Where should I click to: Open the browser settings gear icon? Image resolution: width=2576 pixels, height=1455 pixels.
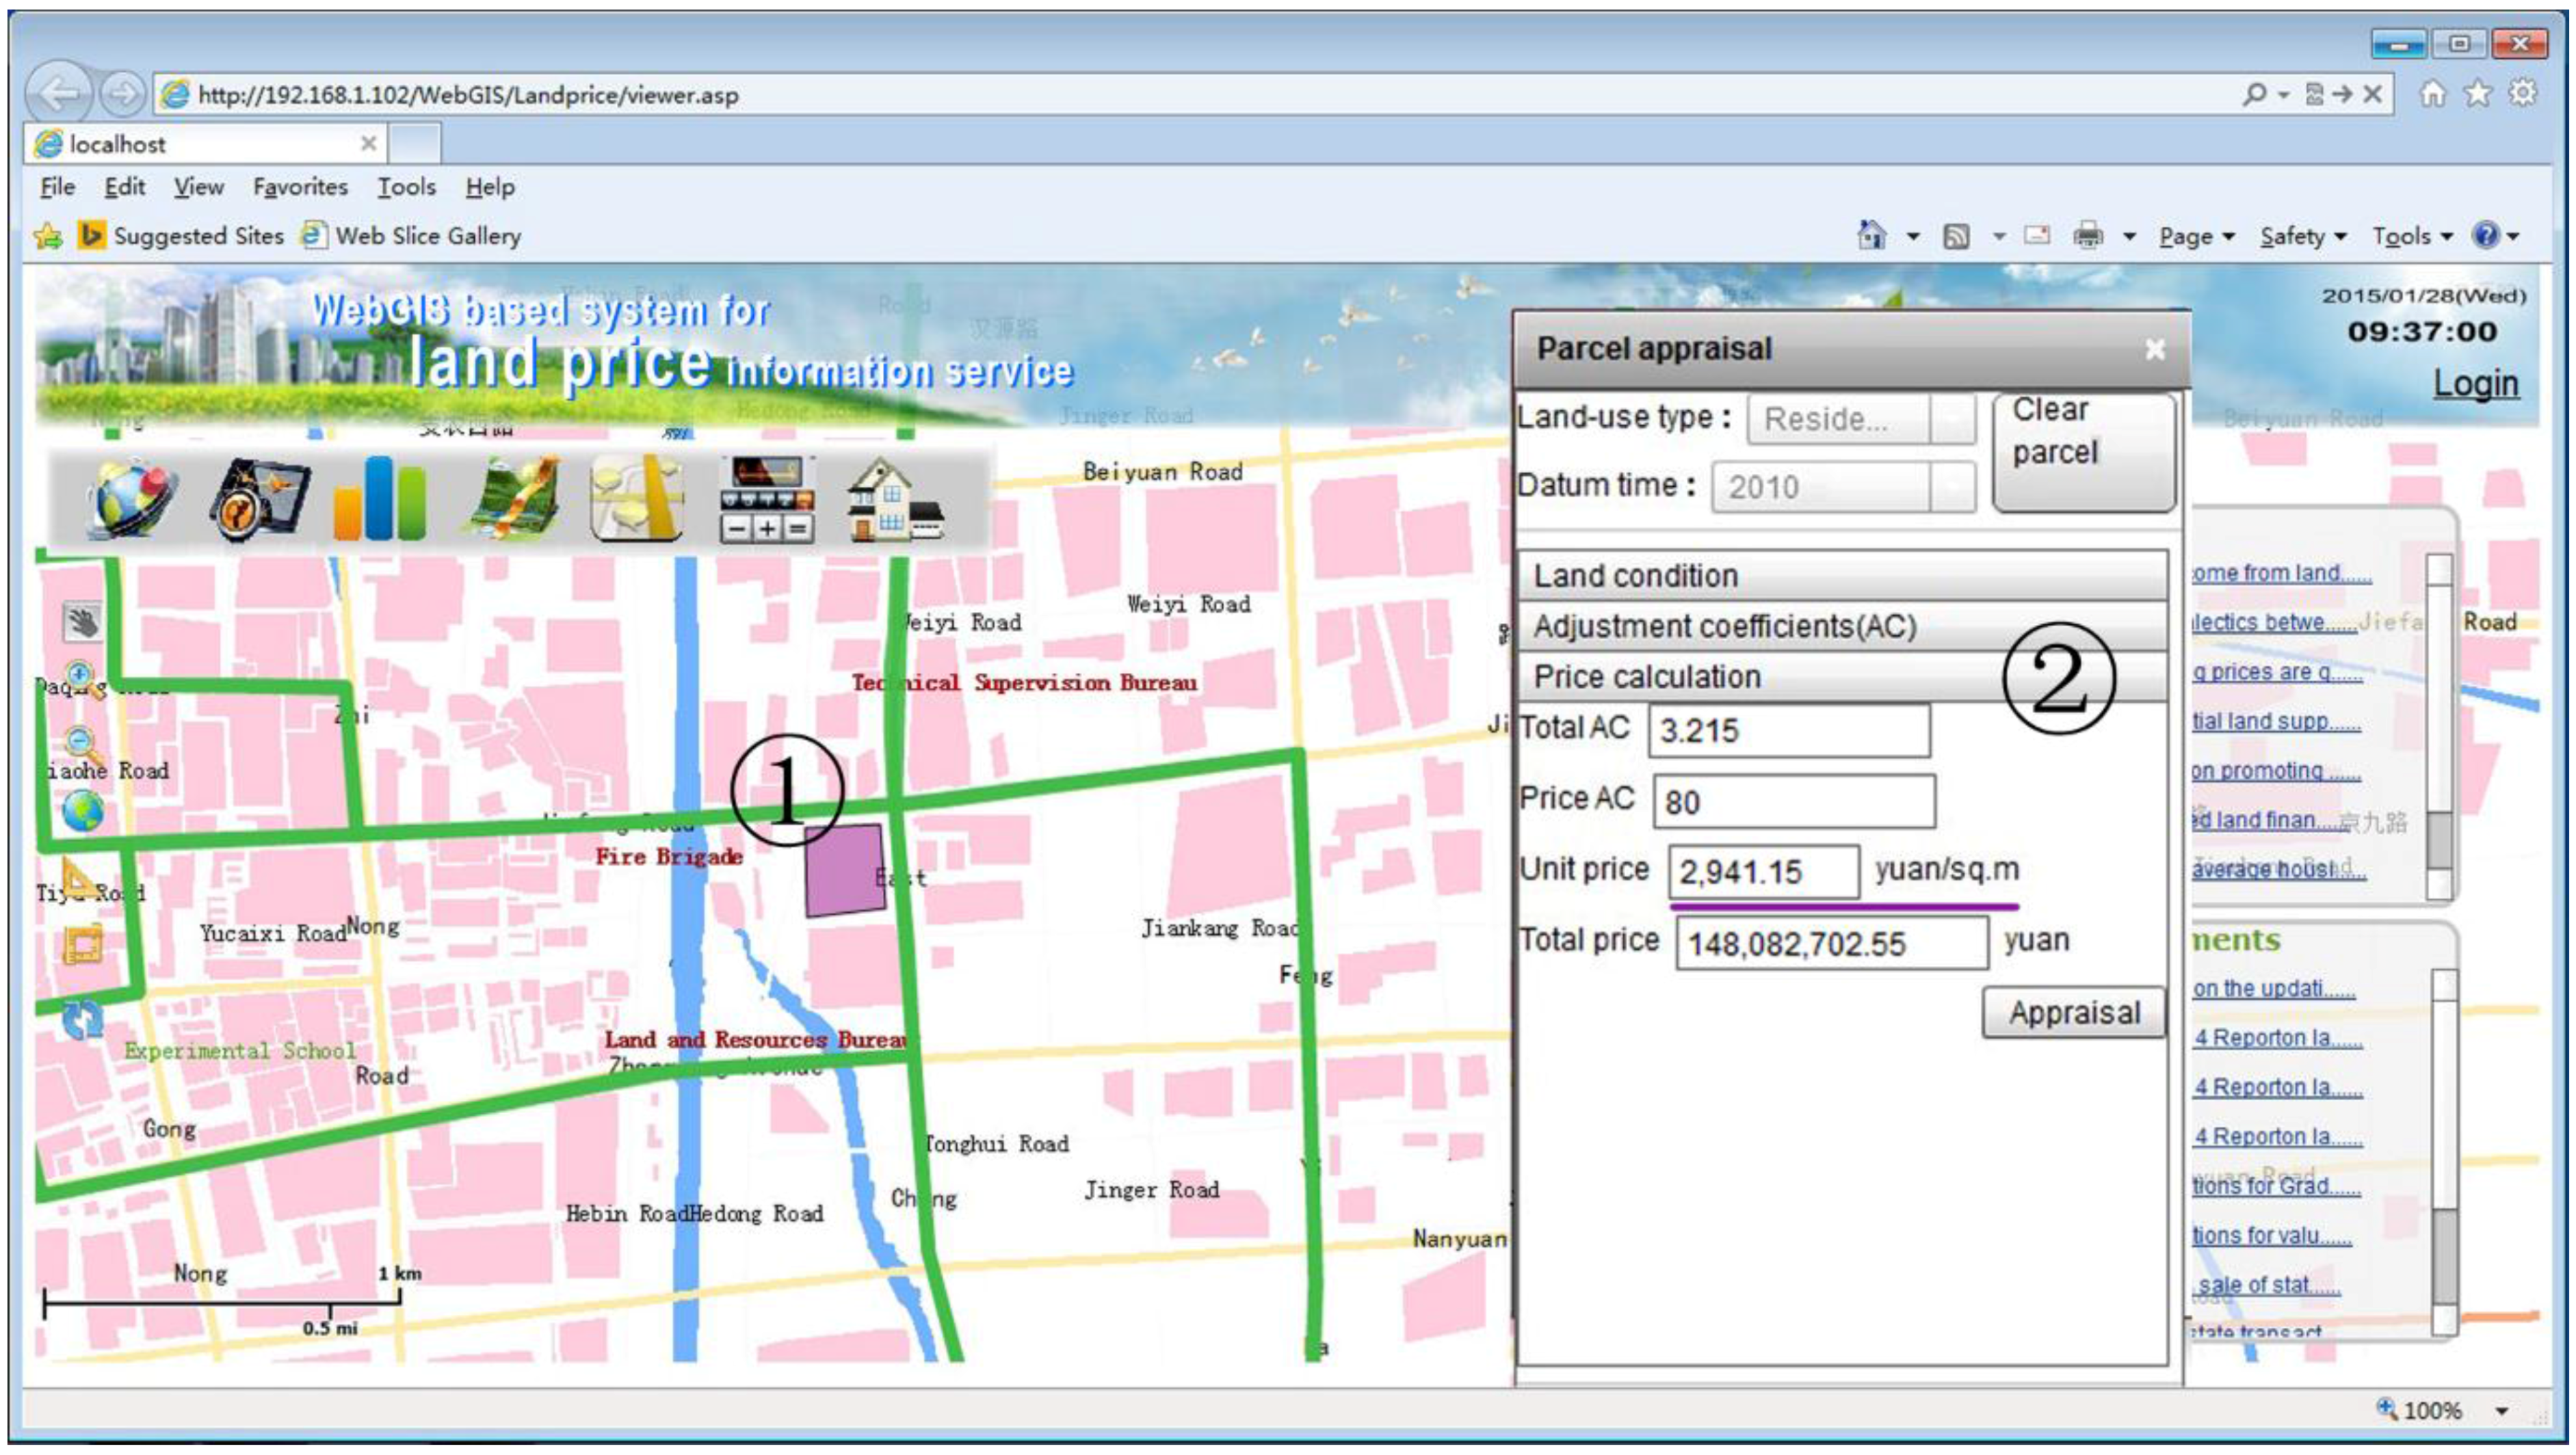click(2523, 94)
